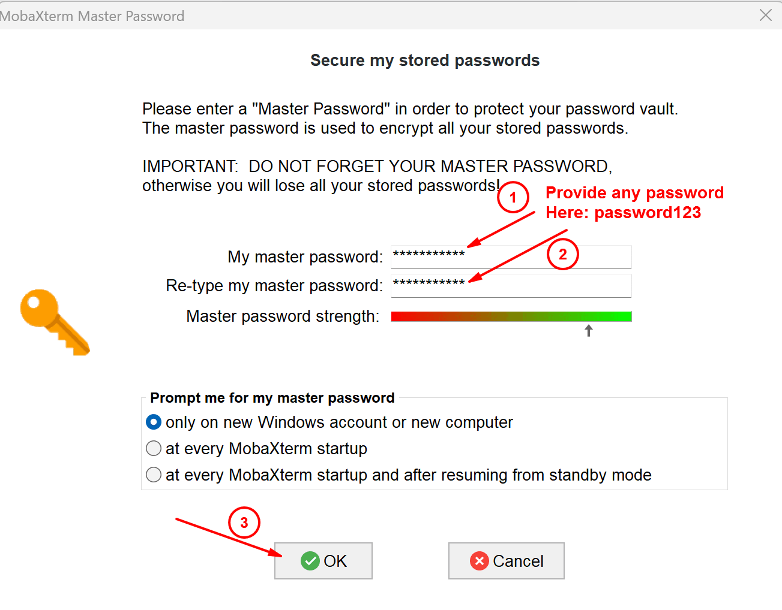The image size is (782, 610).
Task: Click the "MobaXterm Master Password" window title
Action: (92, 16)
